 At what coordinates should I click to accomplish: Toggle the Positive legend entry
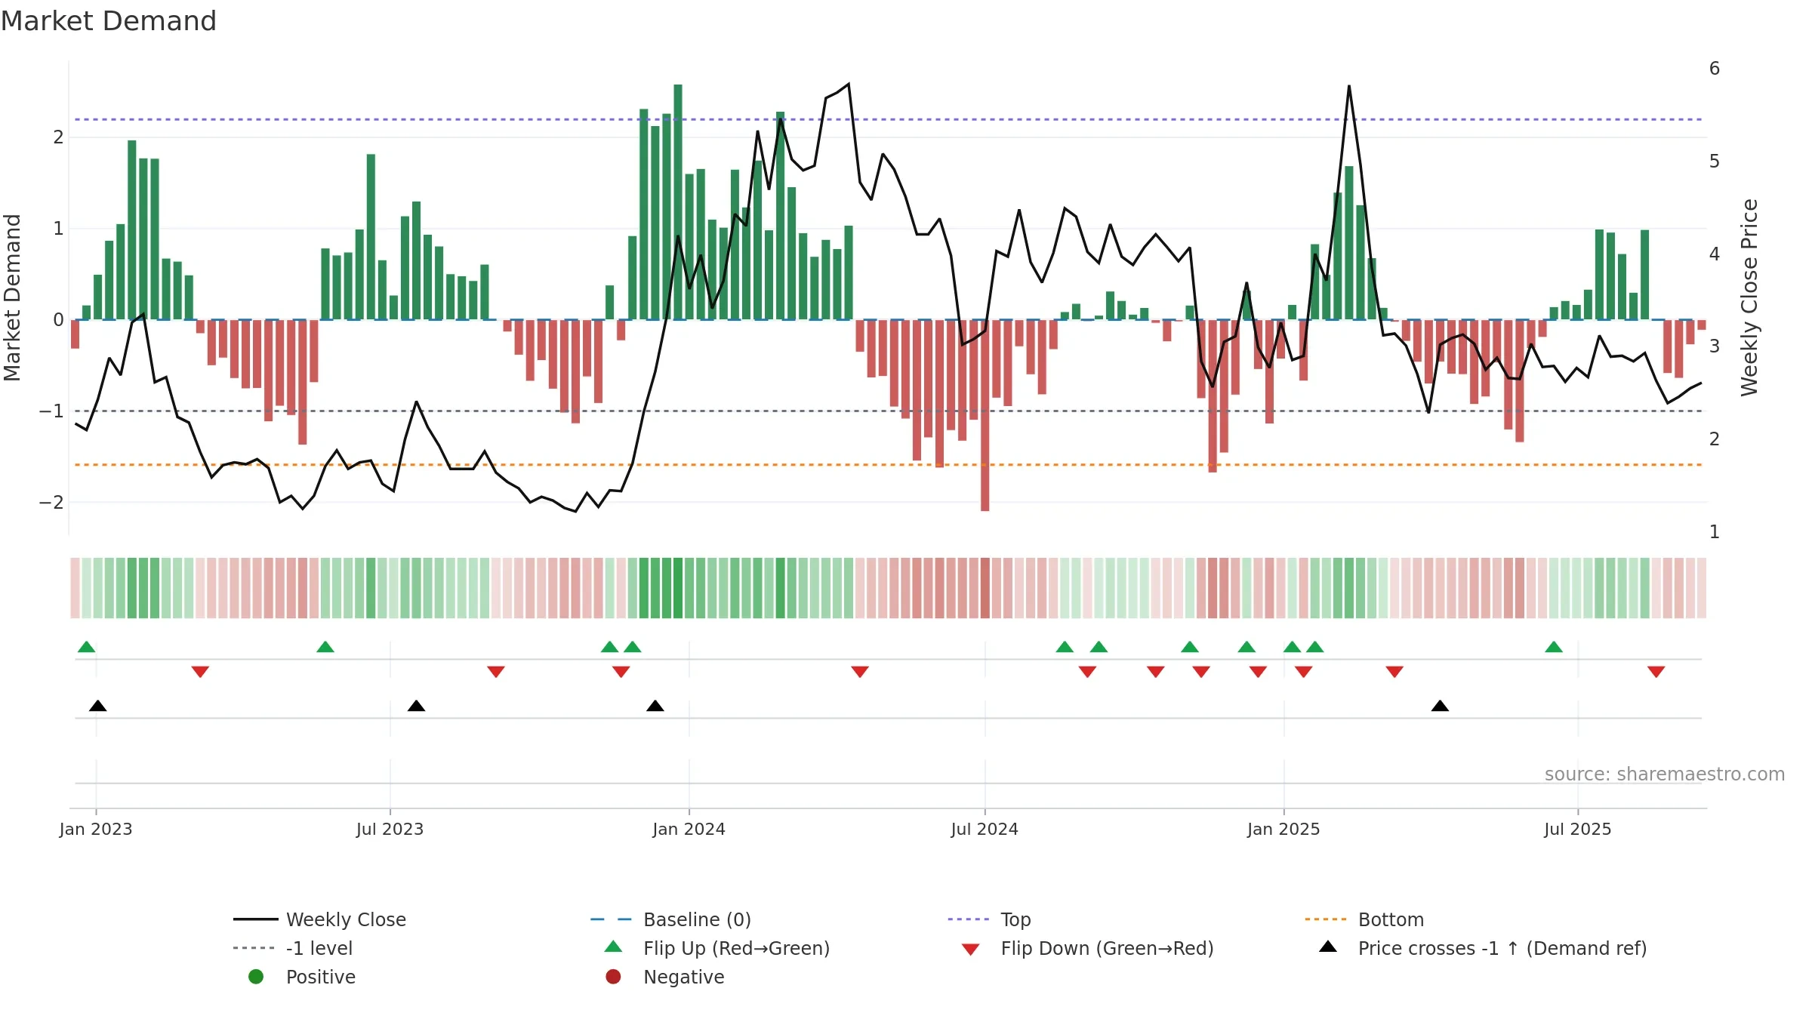tap(302, 977)
